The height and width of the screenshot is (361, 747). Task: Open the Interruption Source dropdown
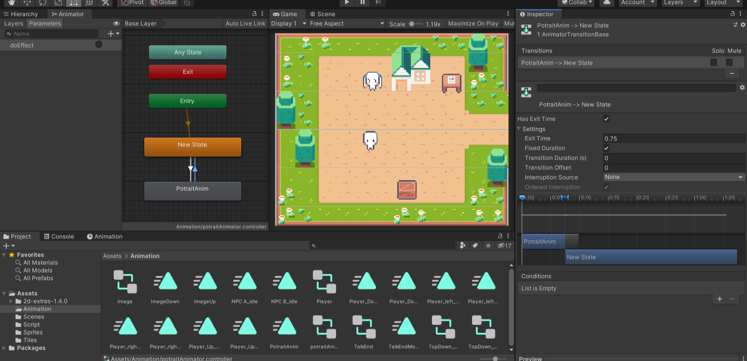(x=674, y=177)
